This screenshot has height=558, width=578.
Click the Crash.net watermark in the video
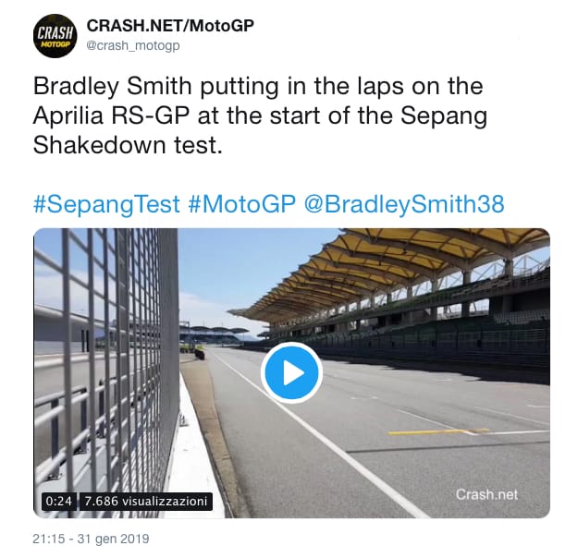486,494
